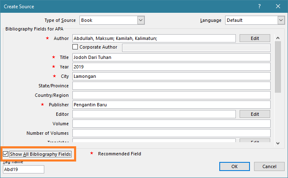Viewport: 288px width, 178px height.
Task: Click the Title field Jodoh Dari Tuhan
Action: pyautogui.click(x=171, y=57)
